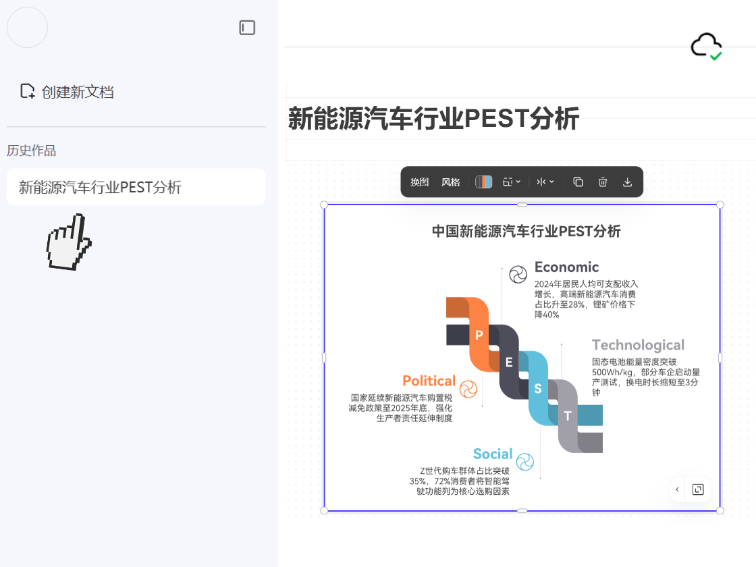Toggle the sidebar collapse control
The width and height of the screenshot is (756, 567).
248,27
